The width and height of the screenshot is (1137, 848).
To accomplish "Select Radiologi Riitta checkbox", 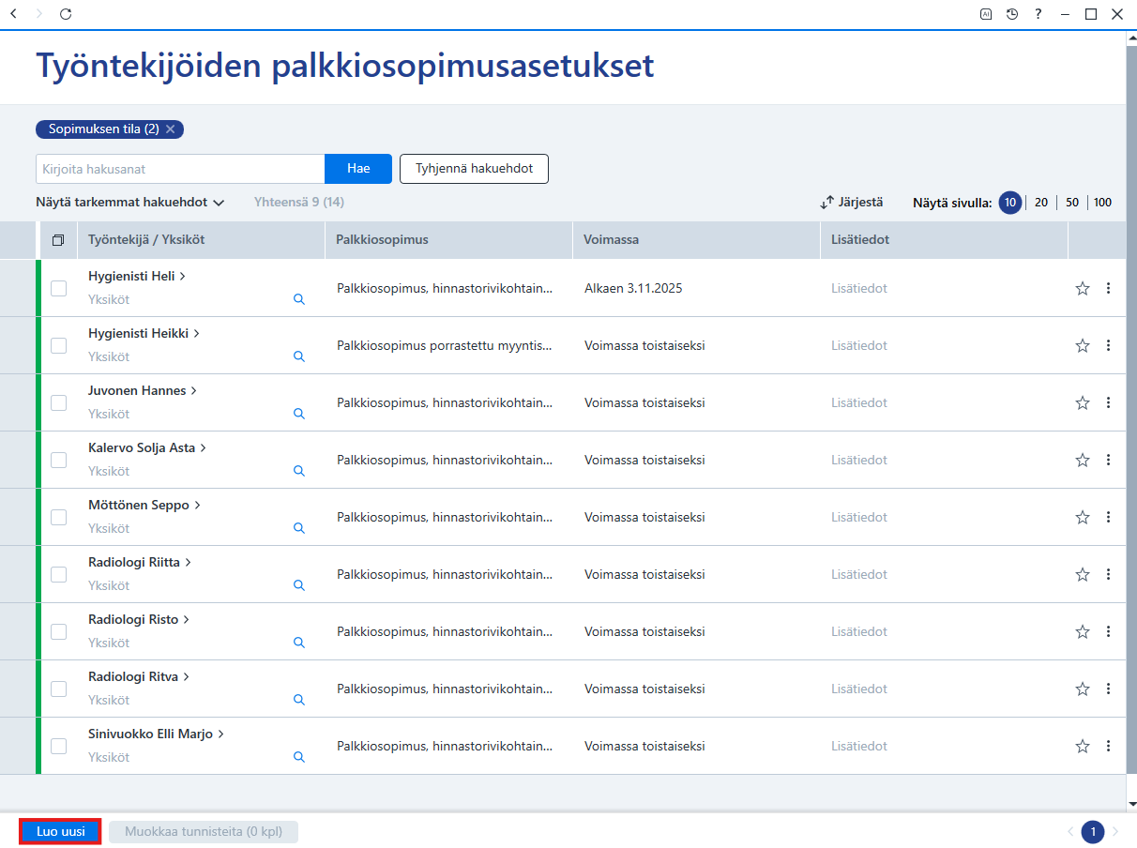I will [x=58, y=574].
